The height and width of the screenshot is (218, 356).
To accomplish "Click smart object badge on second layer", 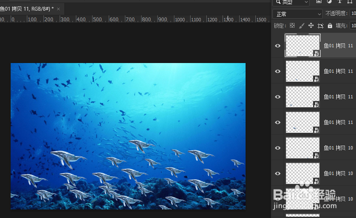I will (x=316, y=79).
